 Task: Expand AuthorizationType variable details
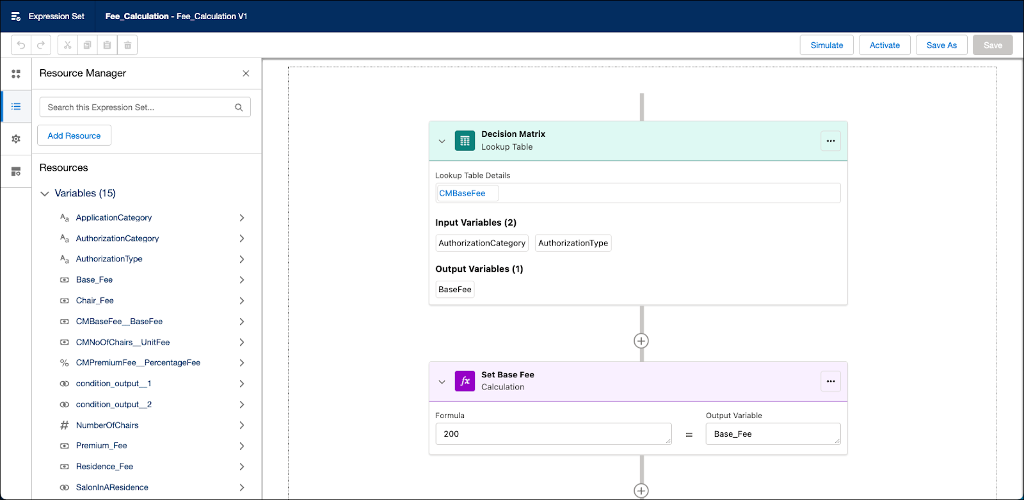coord(242,259)
